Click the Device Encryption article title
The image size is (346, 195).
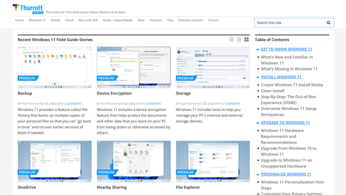(x=114, y=93)
